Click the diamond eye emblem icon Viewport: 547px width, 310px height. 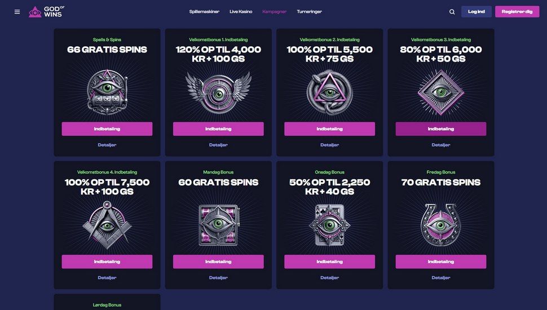coord(440,92)
